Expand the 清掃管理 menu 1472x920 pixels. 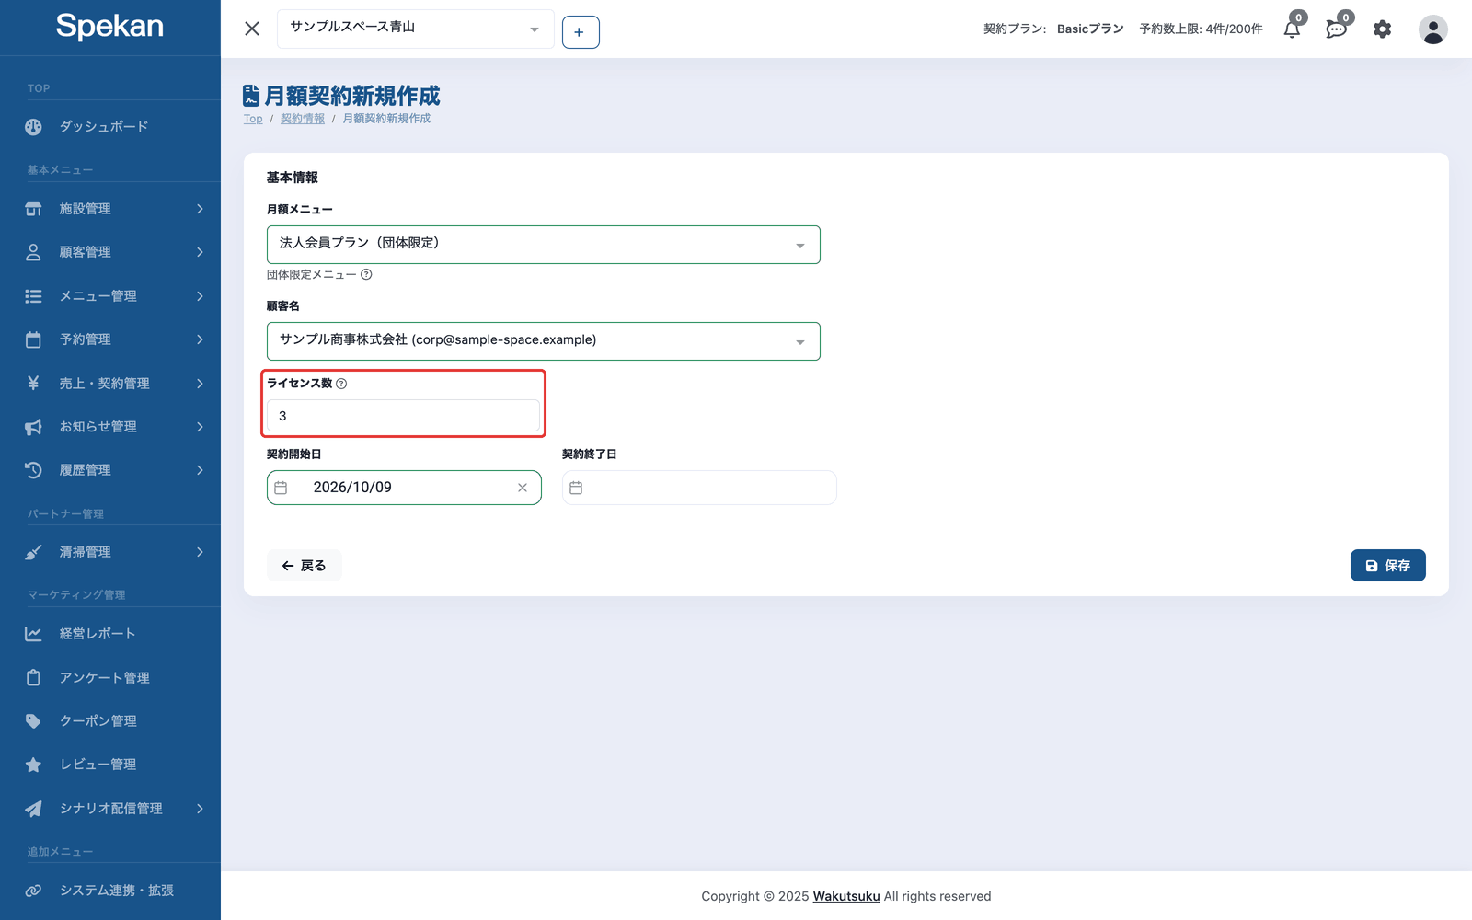point(110,552)
